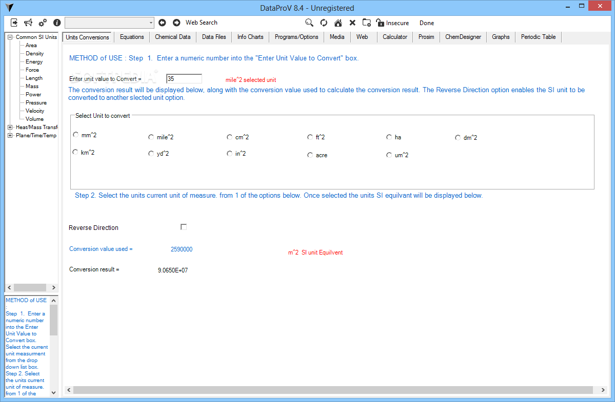Click the unit value to convert field
This screenshot has width=615, height=402.
[x=184, y=79]
